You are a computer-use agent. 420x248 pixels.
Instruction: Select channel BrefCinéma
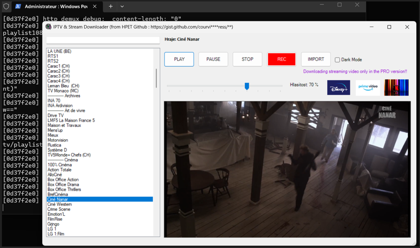click(x=100, y=194)
